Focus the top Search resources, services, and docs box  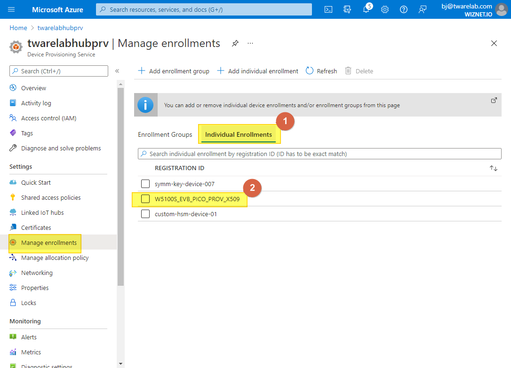[204, 9]
